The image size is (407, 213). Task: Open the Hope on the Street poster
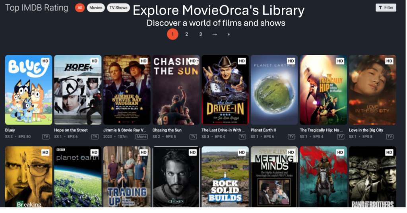(78, 90)
